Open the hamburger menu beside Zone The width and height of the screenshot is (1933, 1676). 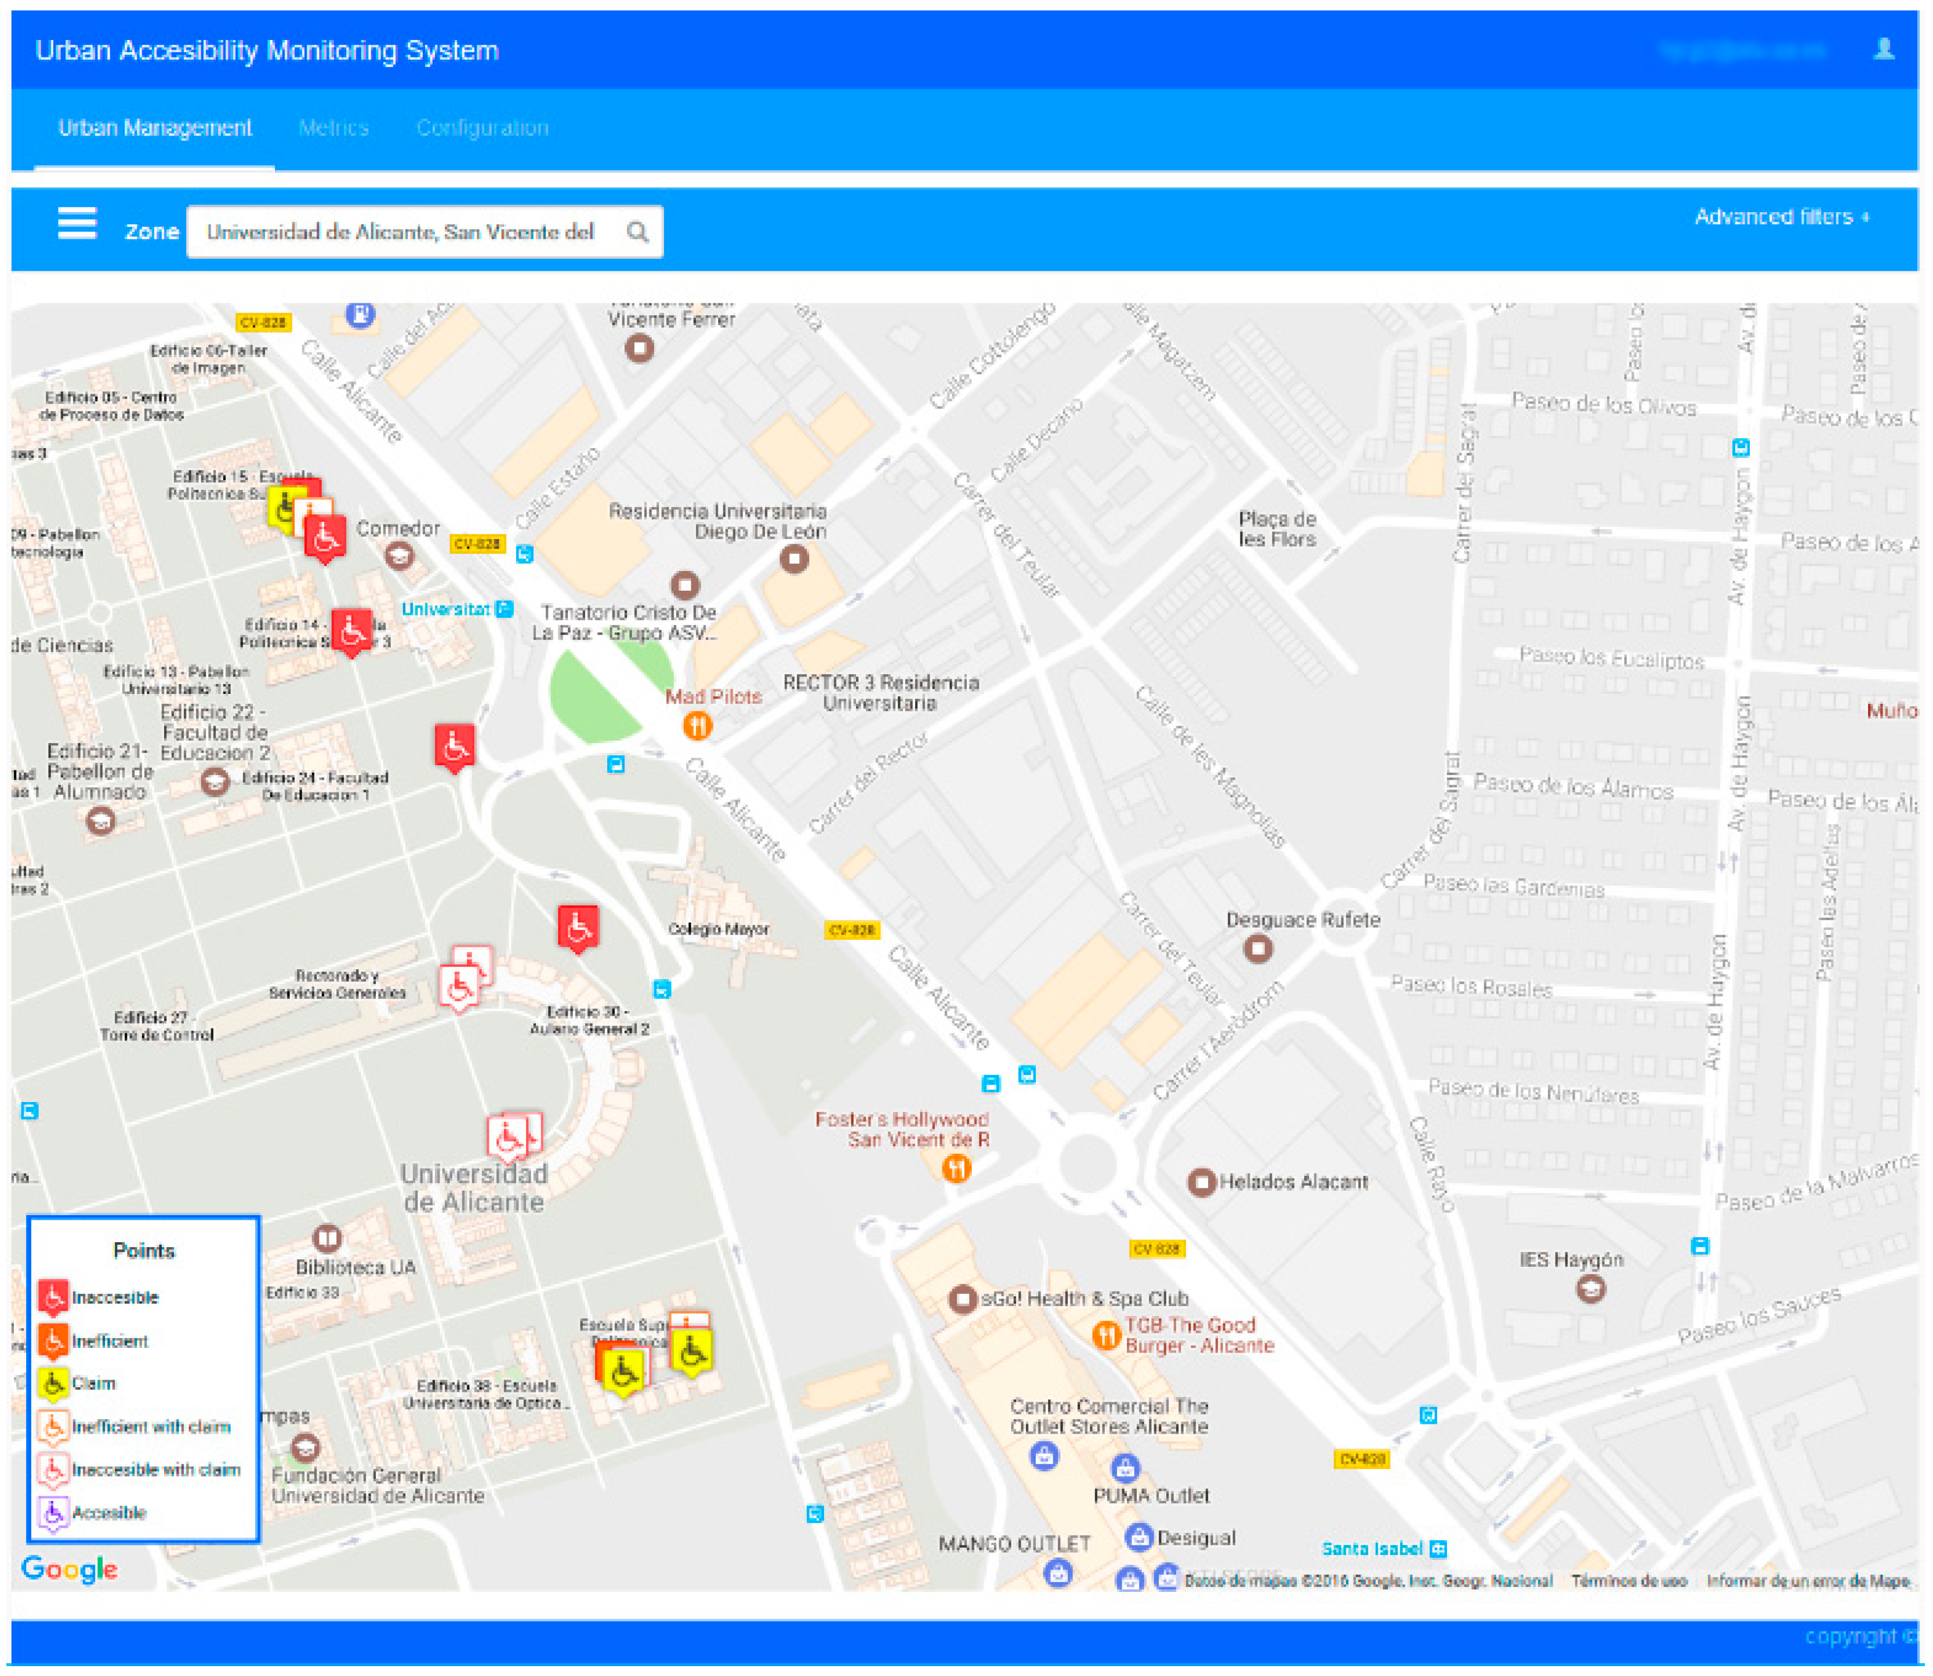(77, 224)
